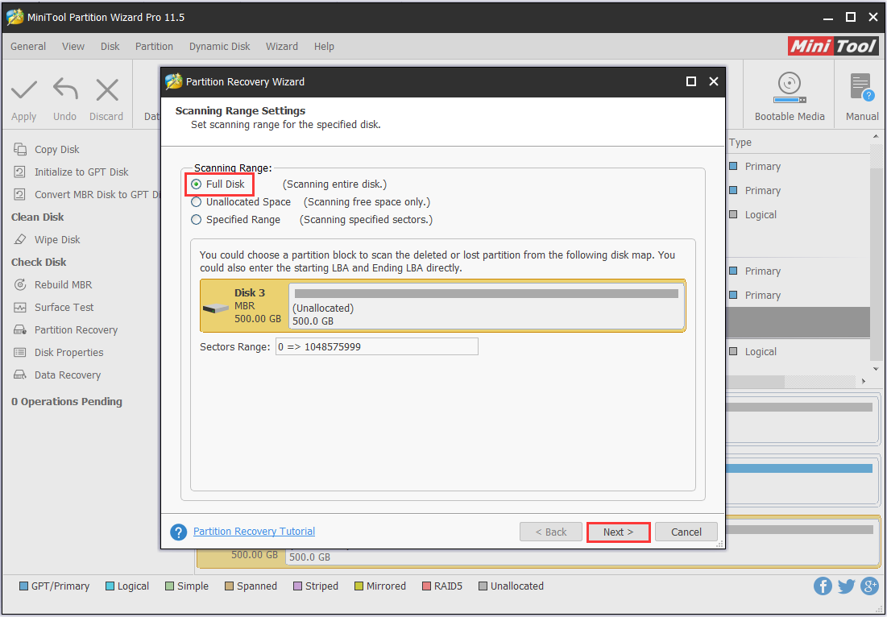The image size is (887, 617).
Task: Click the RAID5 legend color swatch
Action: click(426, 586)
